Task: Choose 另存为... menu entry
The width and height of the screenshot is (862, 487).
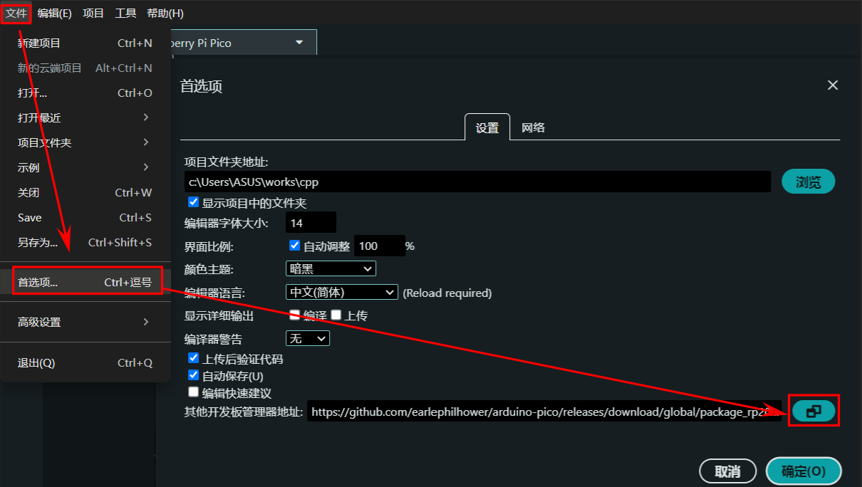Action: (85, 242)
